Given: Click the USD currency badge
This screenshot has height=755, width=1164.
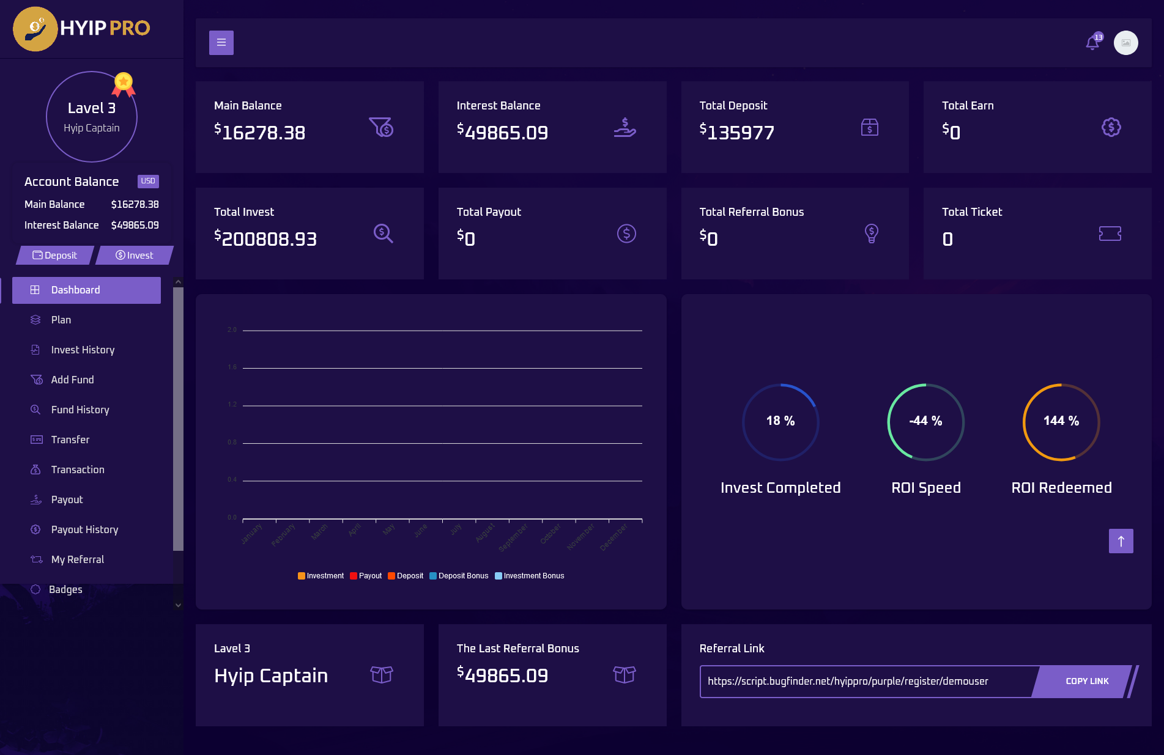Looking at the screenshot, I should coord(148,181).
